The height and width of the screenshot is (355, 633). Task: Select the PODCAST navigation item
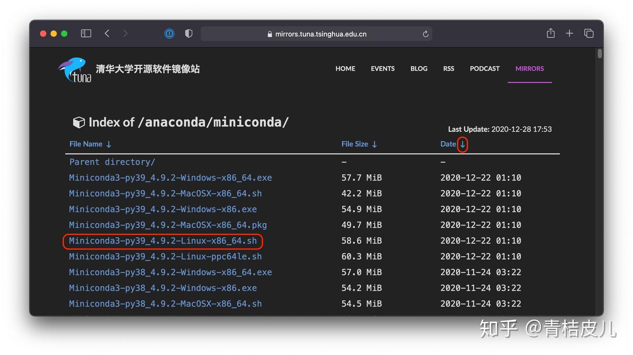(484, 68)
